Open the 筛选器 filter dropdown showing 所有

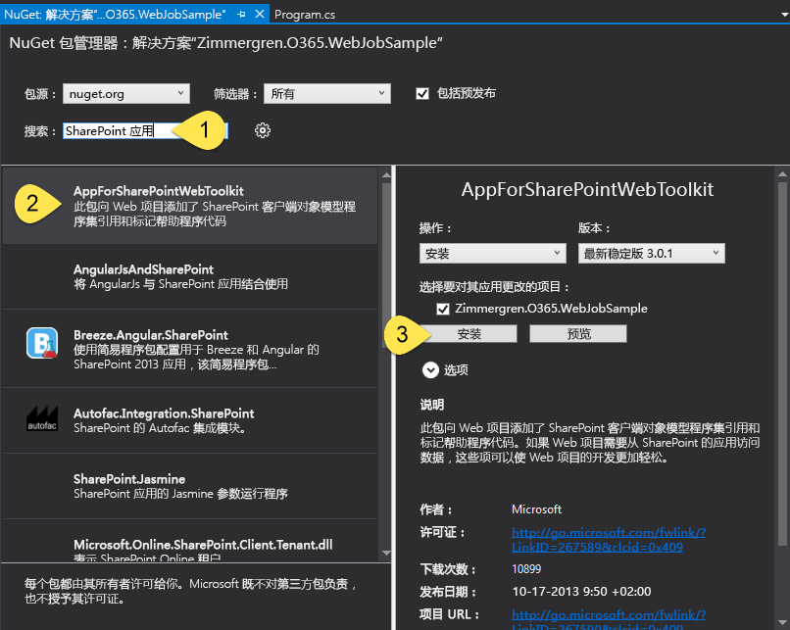click(326, 94)
